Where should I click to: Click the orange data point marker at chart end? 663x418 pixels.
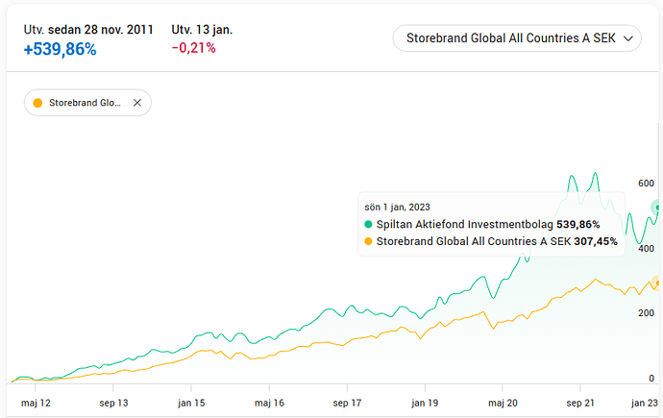pyautogui.click(x=657, y=283)
